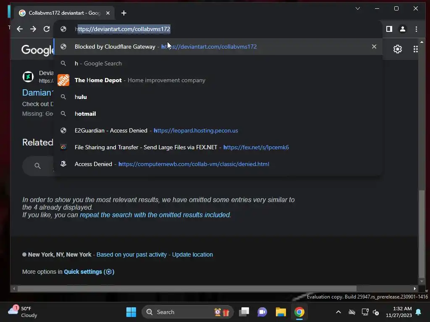The image size is (430, 322).
Task: Click the muted volume tray icon
Action: (376, 312)
